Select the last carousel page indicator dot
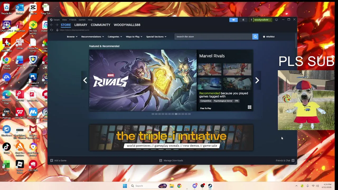 click(x=189, y=114)
